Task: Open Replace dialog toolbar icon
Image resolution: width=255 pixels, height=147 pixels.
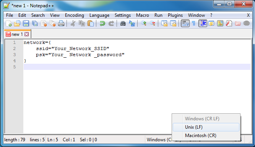Action: 132,23
